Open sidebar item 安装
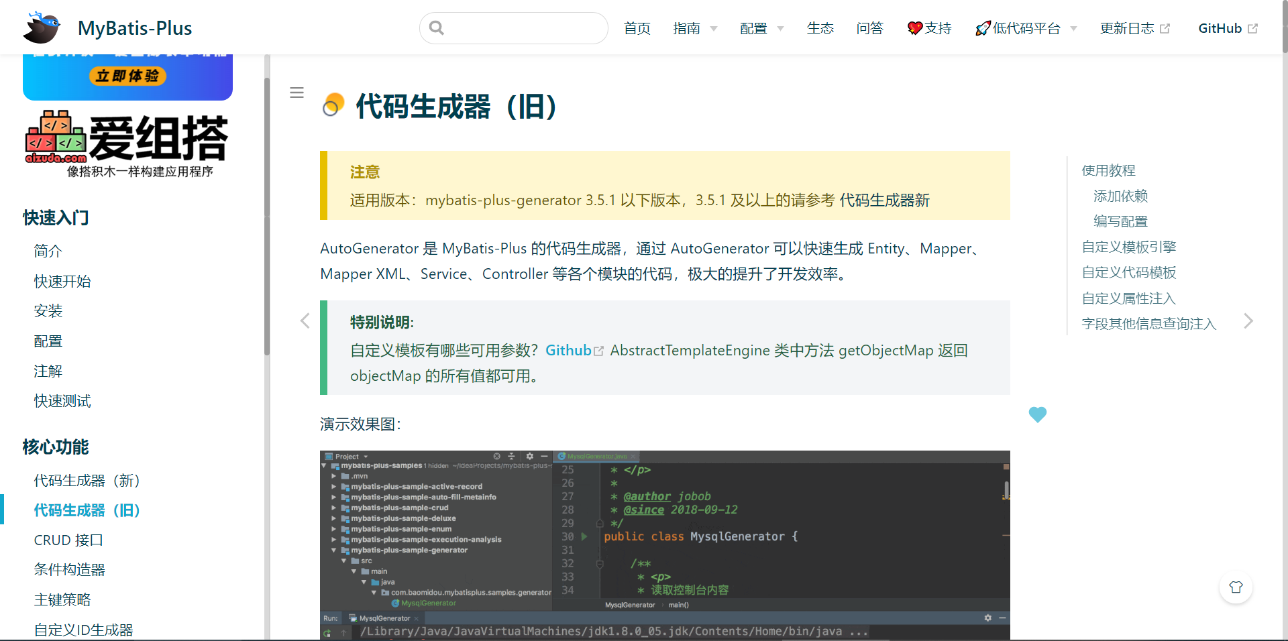 (x=48, y=310)
